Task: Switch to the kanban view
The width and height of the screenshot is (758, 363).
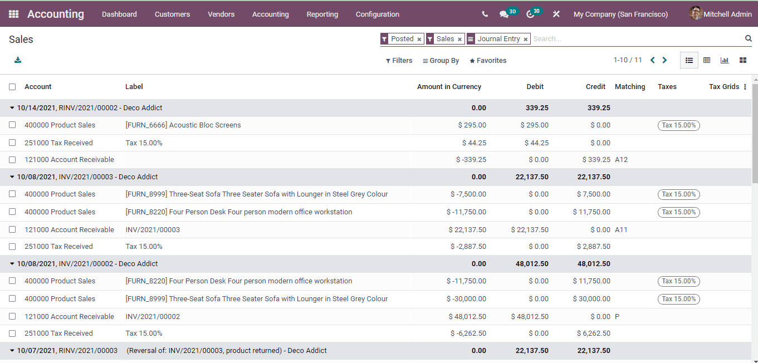Action: [742, 60]
